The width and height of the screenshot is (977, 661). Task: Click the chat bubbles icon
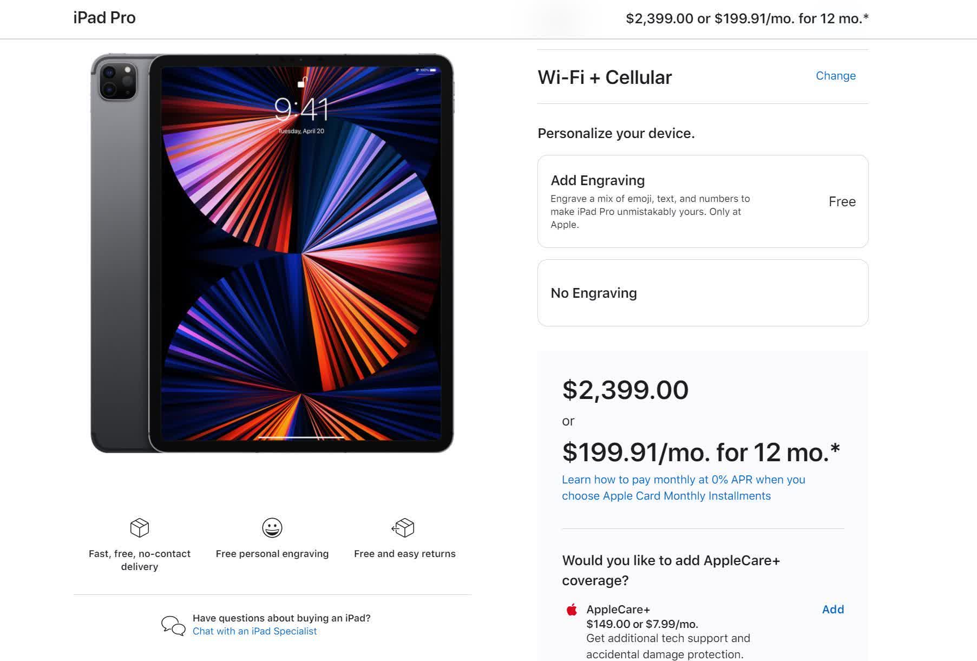pos(173,625)
